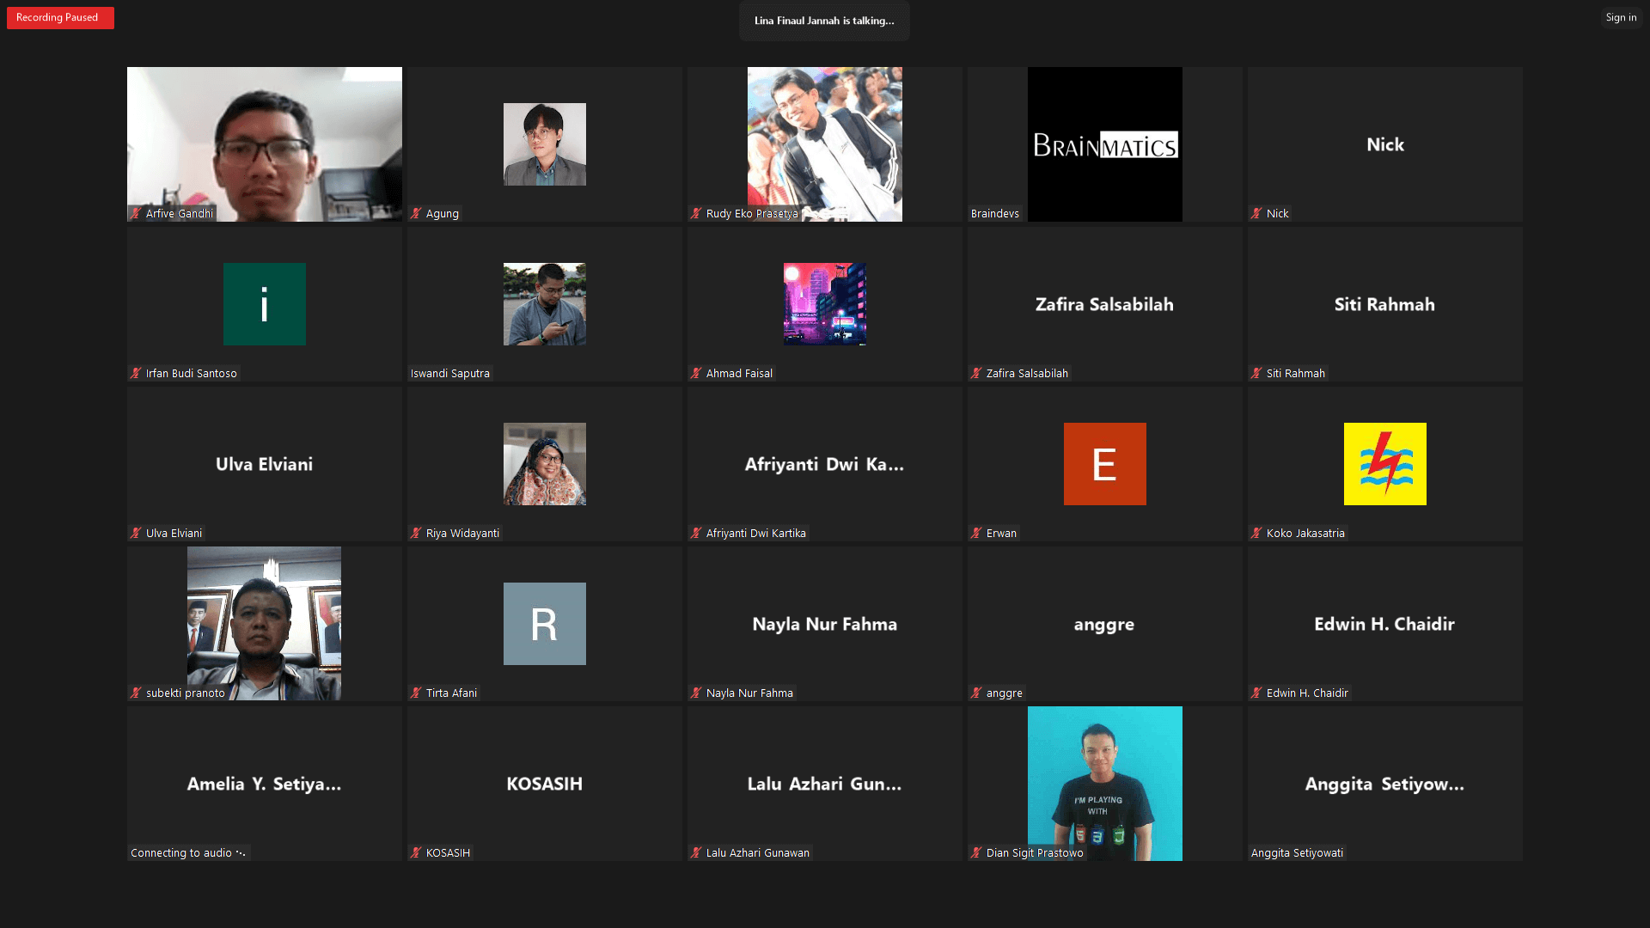Click muted mic icon next to Erwan

[x=976, y=534]
